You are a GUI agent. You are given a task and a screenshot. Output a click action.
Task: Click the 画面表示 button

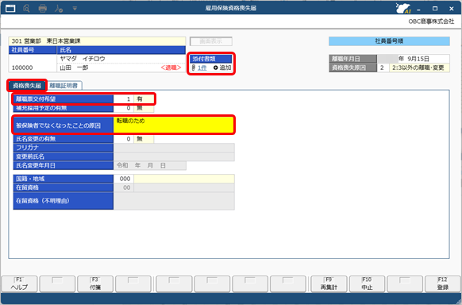tap(211, 41)
